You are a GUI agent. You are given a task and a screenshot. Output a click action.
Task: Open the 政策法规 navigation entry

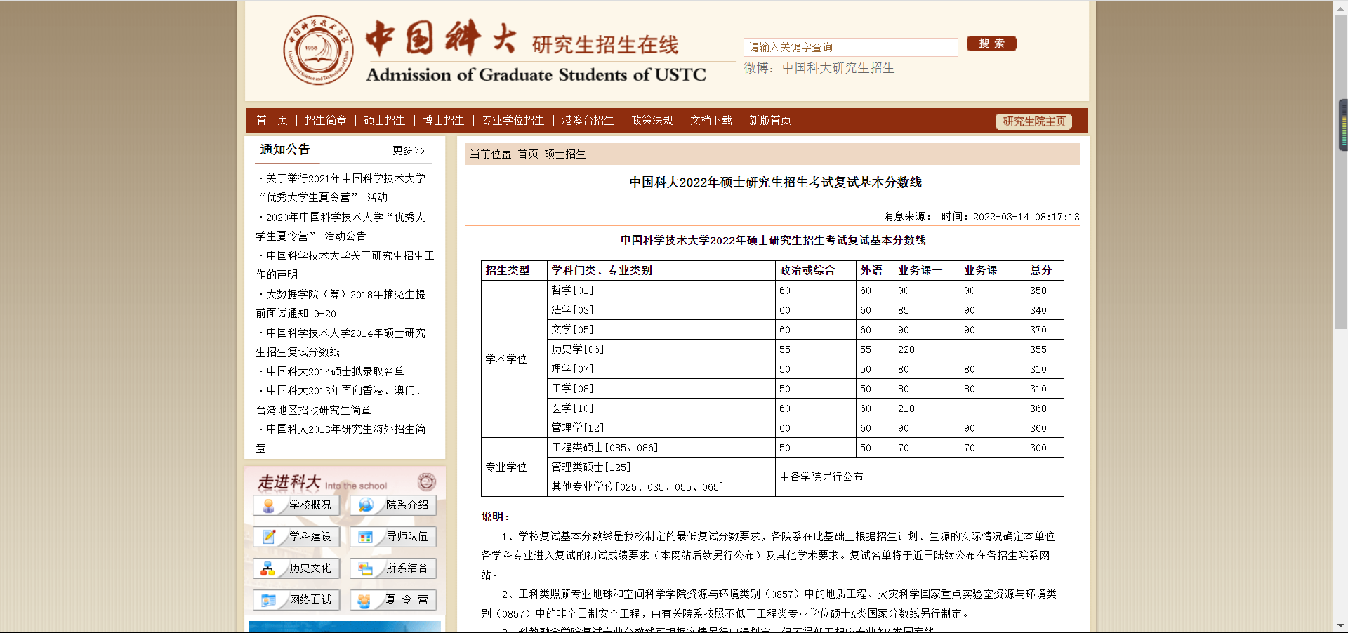pyautogui.click(x=652, y=120)
